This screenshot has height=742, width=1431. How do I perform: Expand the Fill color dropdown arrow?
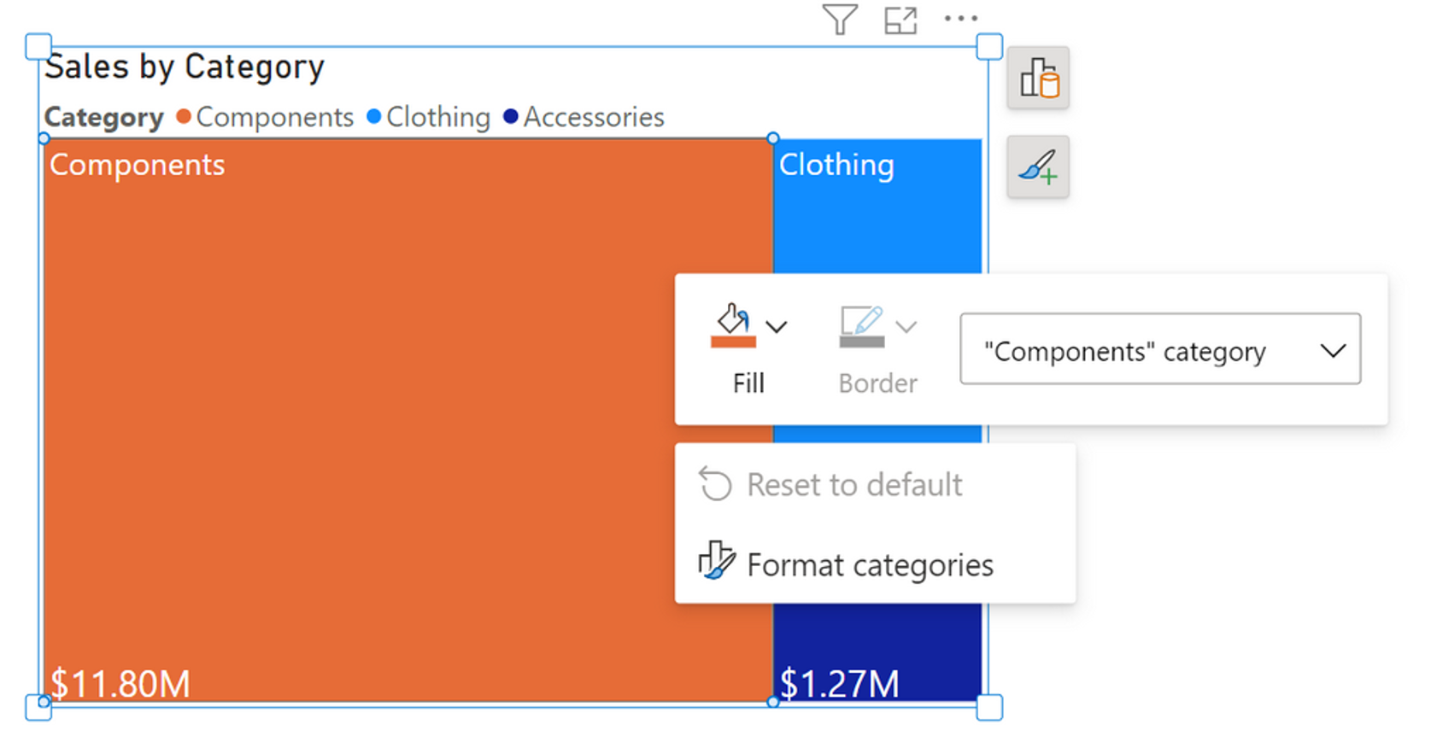point(777,326)
